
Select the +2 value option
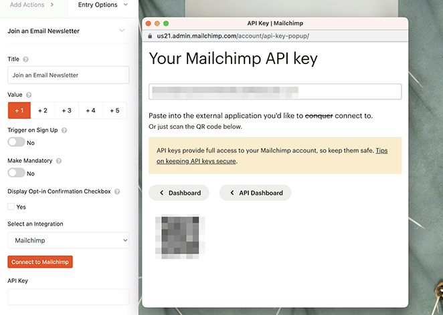(x=43, y=110)
